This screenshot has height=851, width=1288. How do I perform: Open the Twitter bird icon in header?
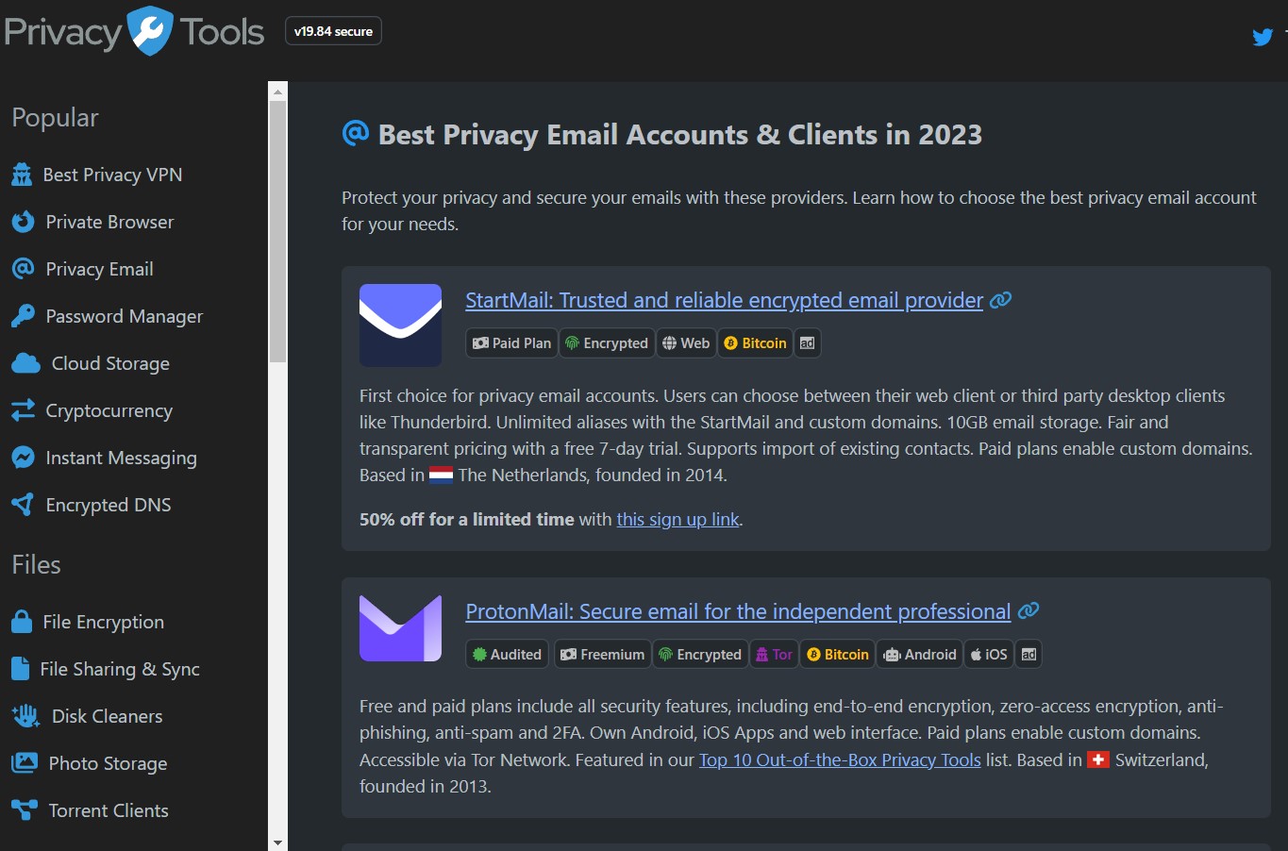click(1263, 37)
